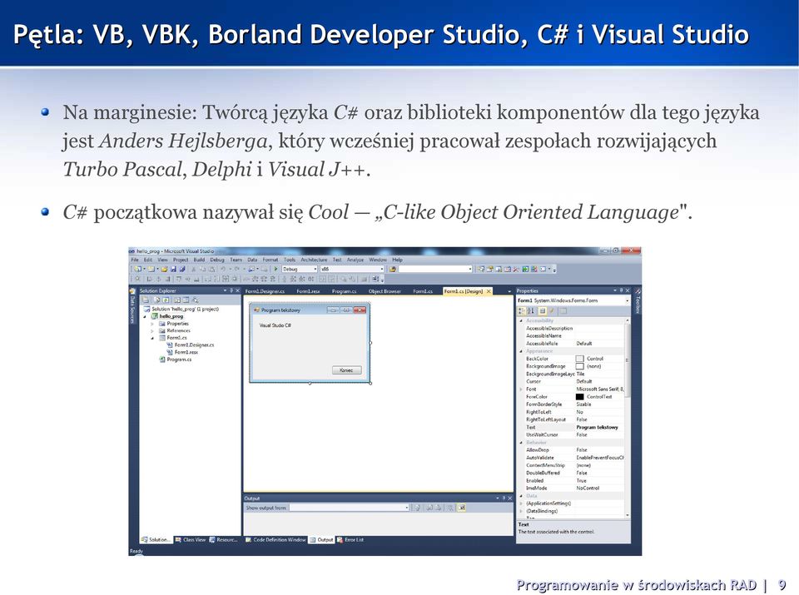This screenshot has width=799, height=595.
Task: Select Program.cs in Solution Explorer
Action: click(176, 359)
